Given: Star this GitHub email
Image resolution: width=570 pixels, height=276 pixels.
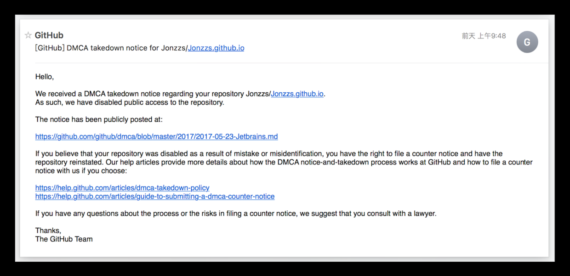Looking at the screenshot, I should (x=28, y=35).
